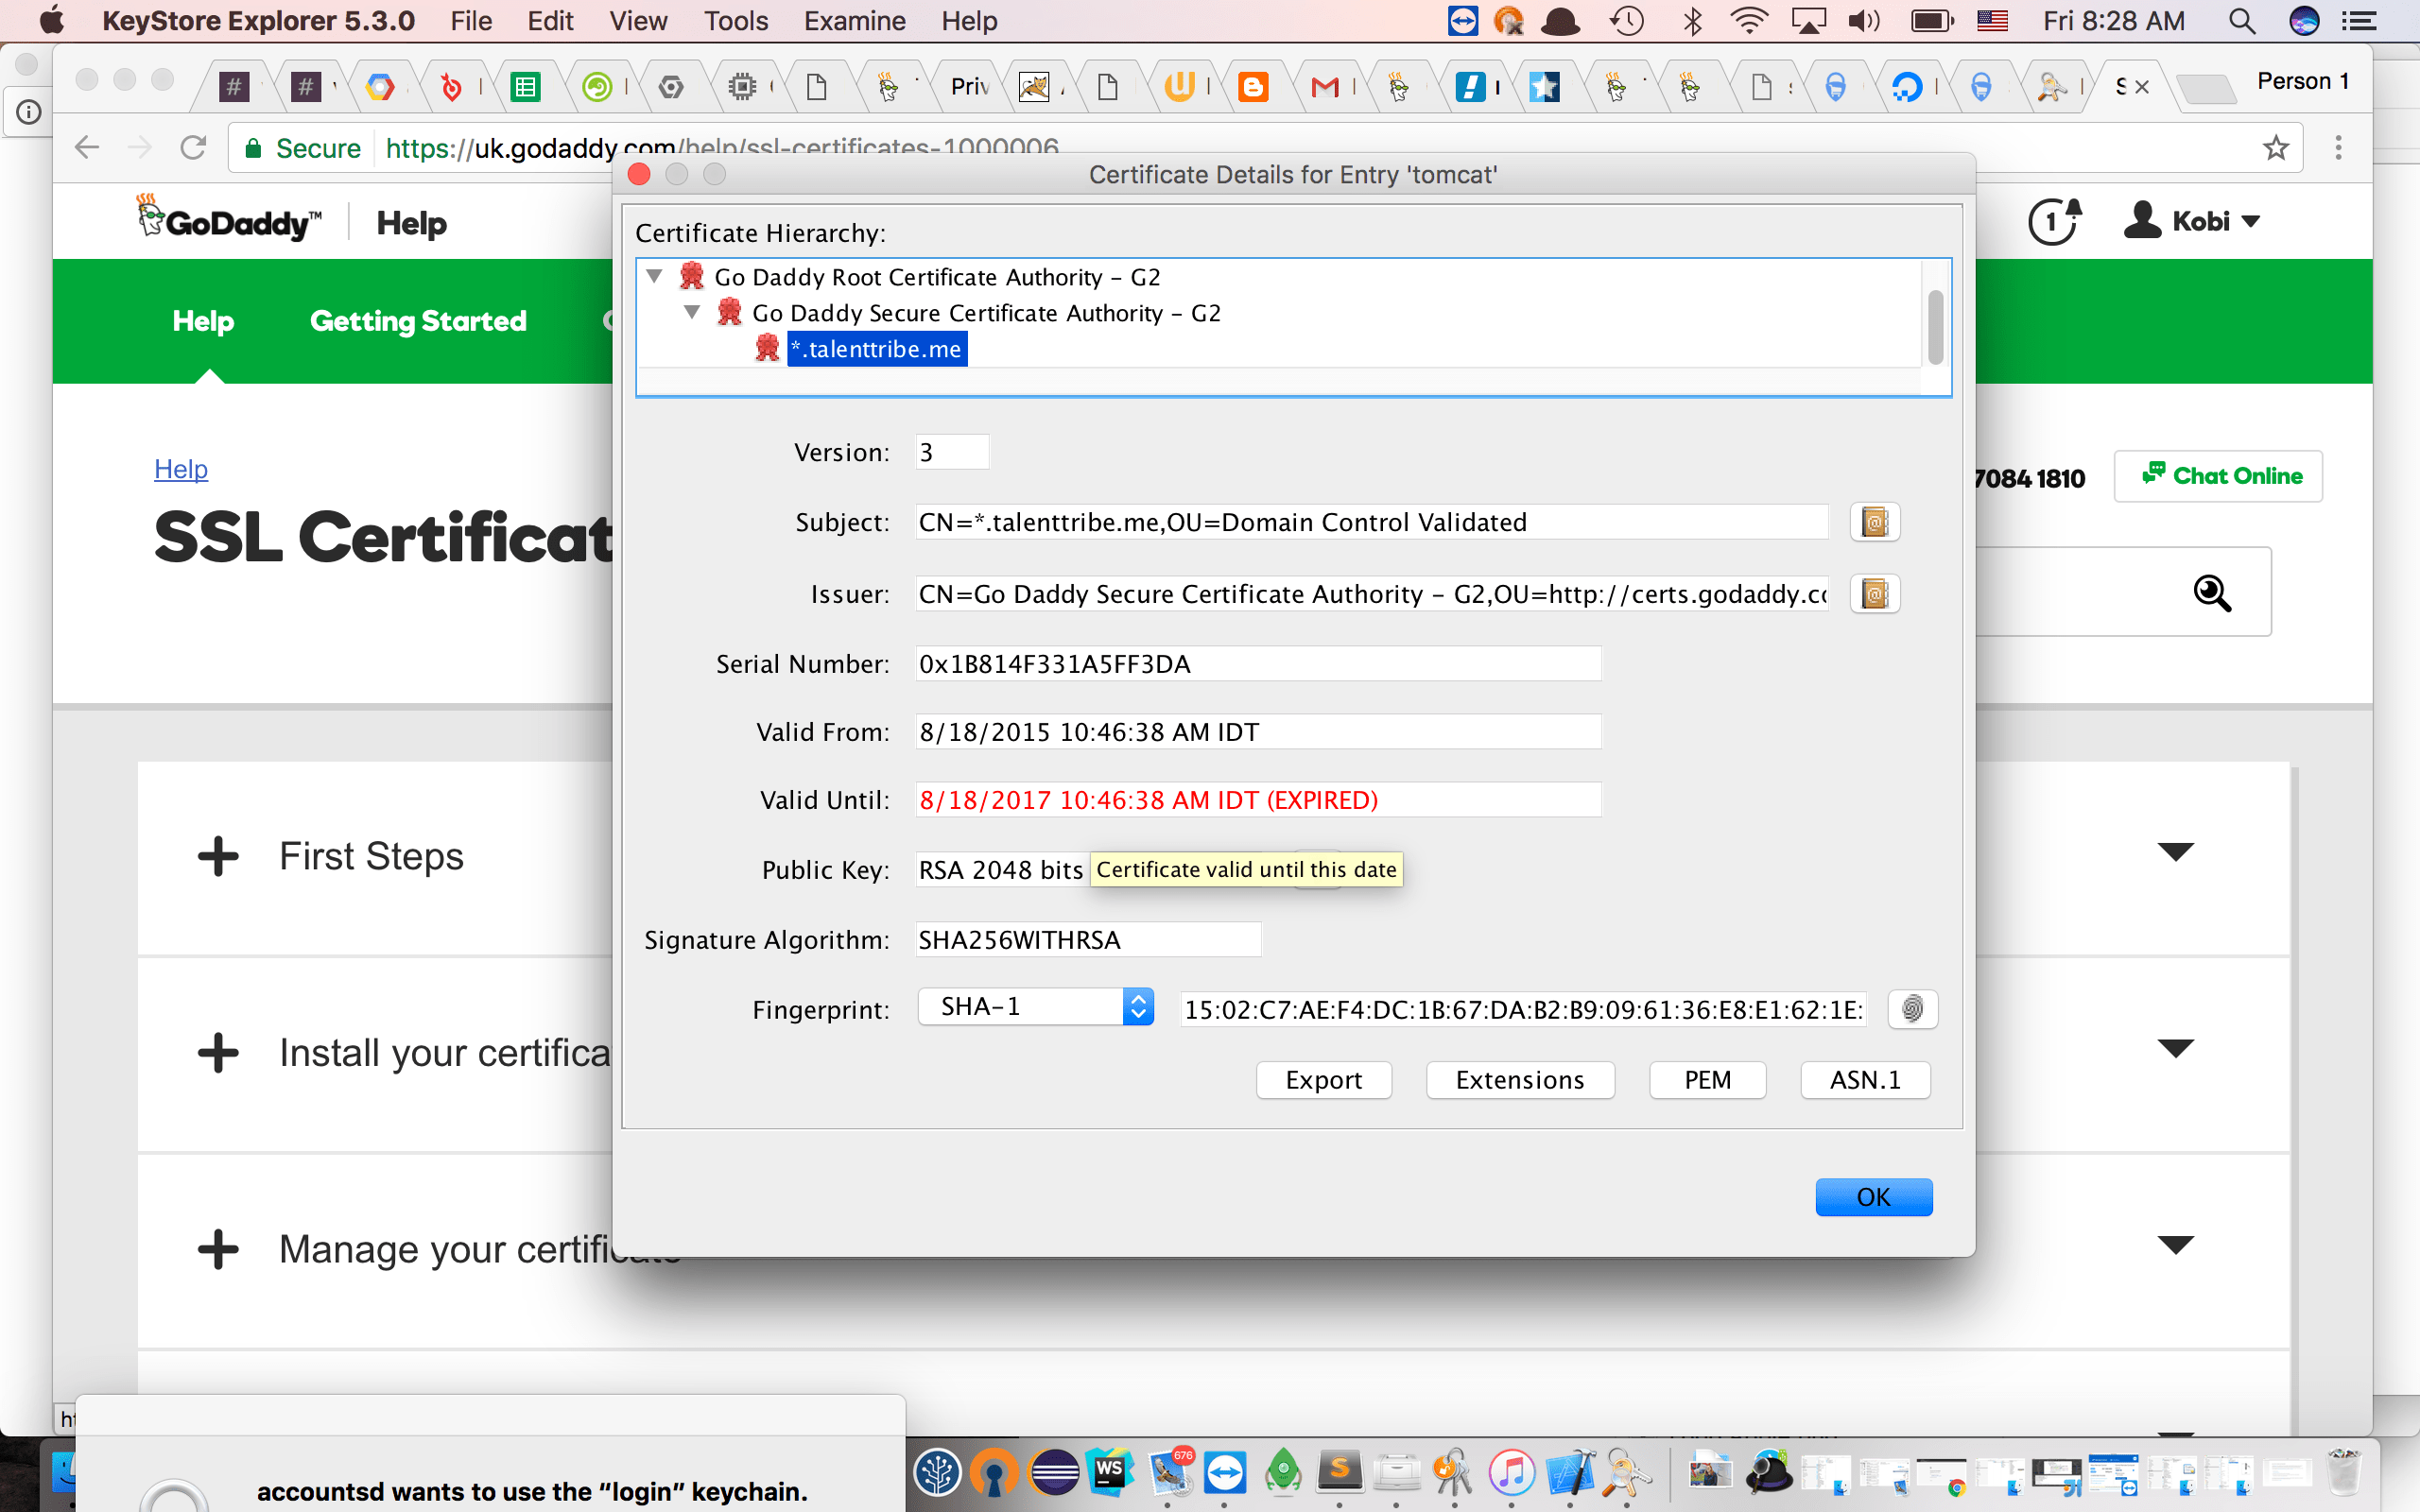
Task: Open the Chrome three-dot menu
Action: click(2338, 148)
